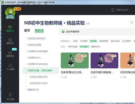The image size is (135, 104).
Task: Click 4.1k view count
Action: (65, 77)
